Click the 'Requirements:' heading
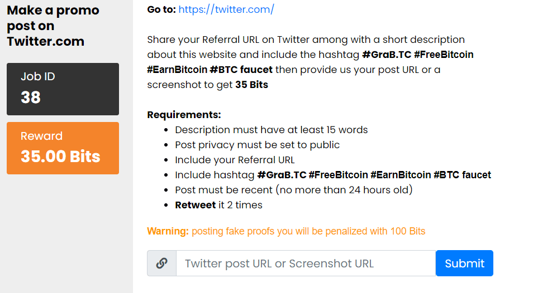Viewport: 533px width, 293px height. pos(184,115)
